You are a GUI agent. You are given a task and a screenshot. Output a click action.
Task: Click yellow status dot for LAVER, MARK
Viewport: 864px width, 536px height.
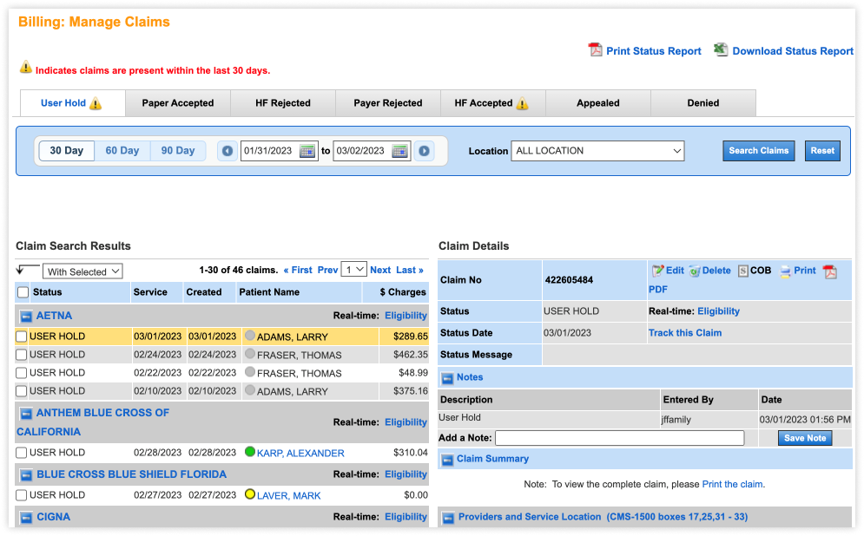pyautogui.click(x=250, y=494)
